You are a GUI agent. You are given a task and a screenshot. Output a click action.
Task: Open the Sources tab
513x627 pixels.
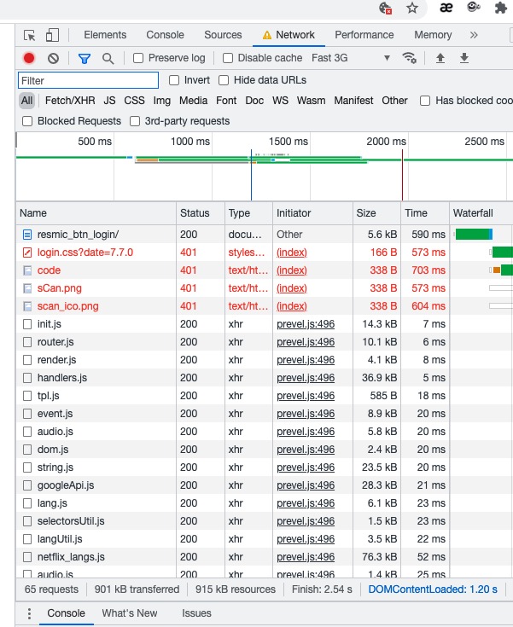(223, 35)
